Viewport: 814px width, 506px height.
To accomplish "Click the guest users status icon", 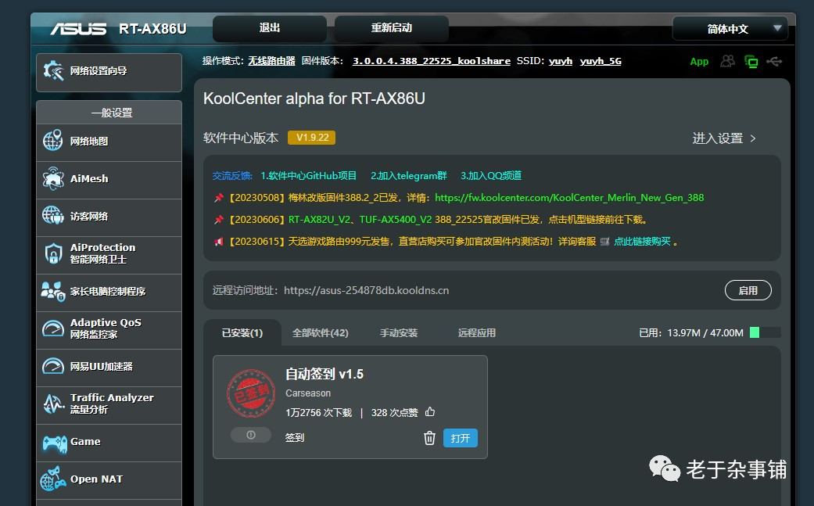I will 727,61.
